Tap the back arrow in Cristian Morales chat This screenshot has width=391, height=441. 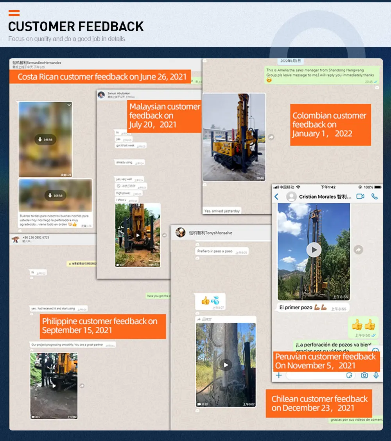(277, 197)
